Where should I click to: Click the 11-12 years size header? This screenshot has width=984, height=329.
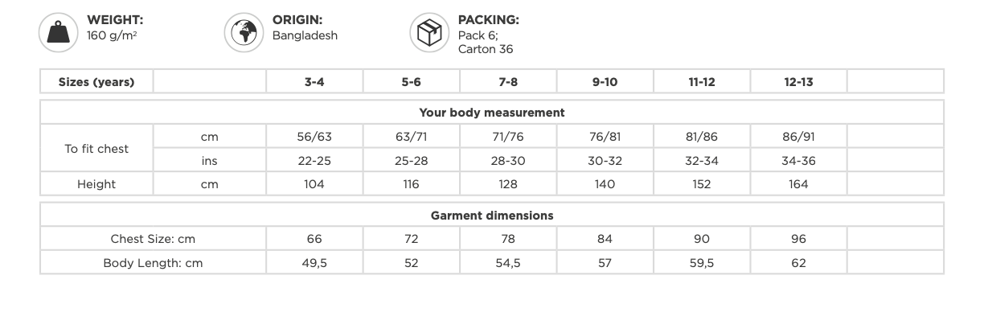coord(701,82)
